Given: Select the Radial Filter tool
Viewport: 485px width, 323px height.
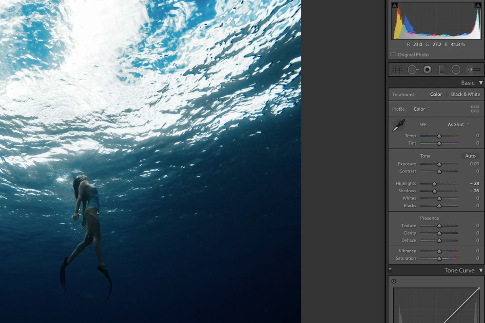Looking at the screenshot, I should [x=456, y=69].
